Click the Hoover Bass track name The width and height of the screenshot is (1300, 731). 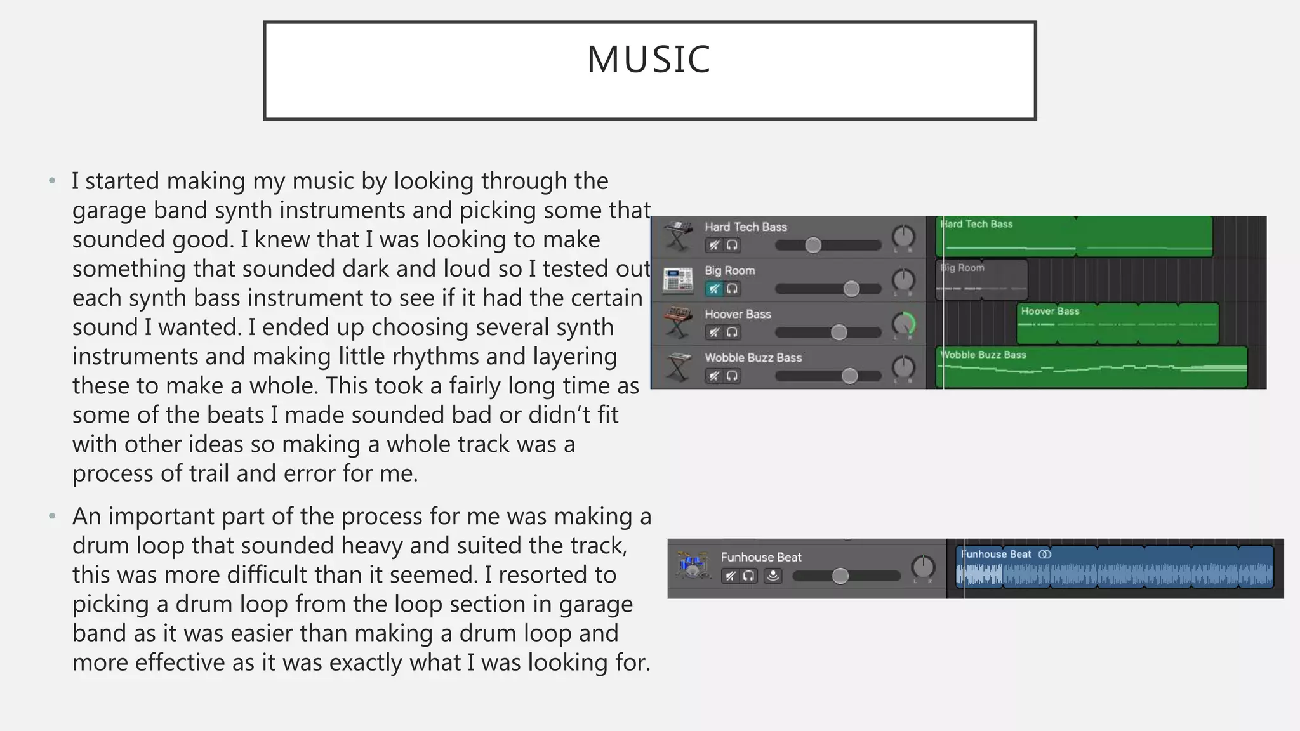pyautogui.click(x=738, y=314)
